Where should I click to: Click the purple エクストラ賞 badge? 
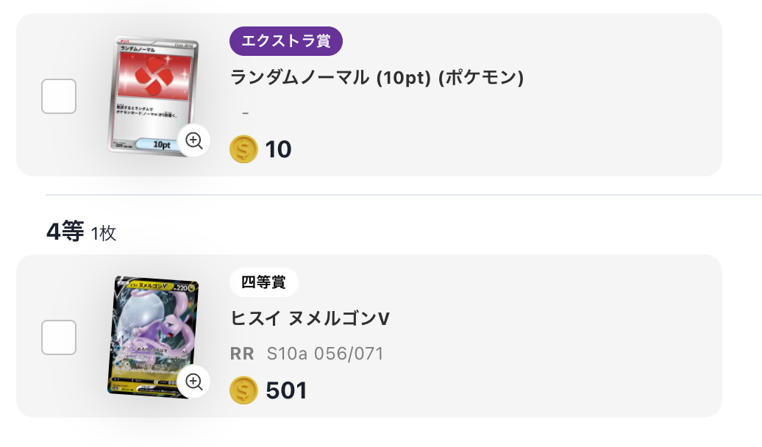286,41
